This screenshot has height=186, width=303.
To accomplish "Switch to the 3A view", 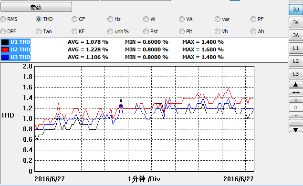I will click(x=296, y=35).
